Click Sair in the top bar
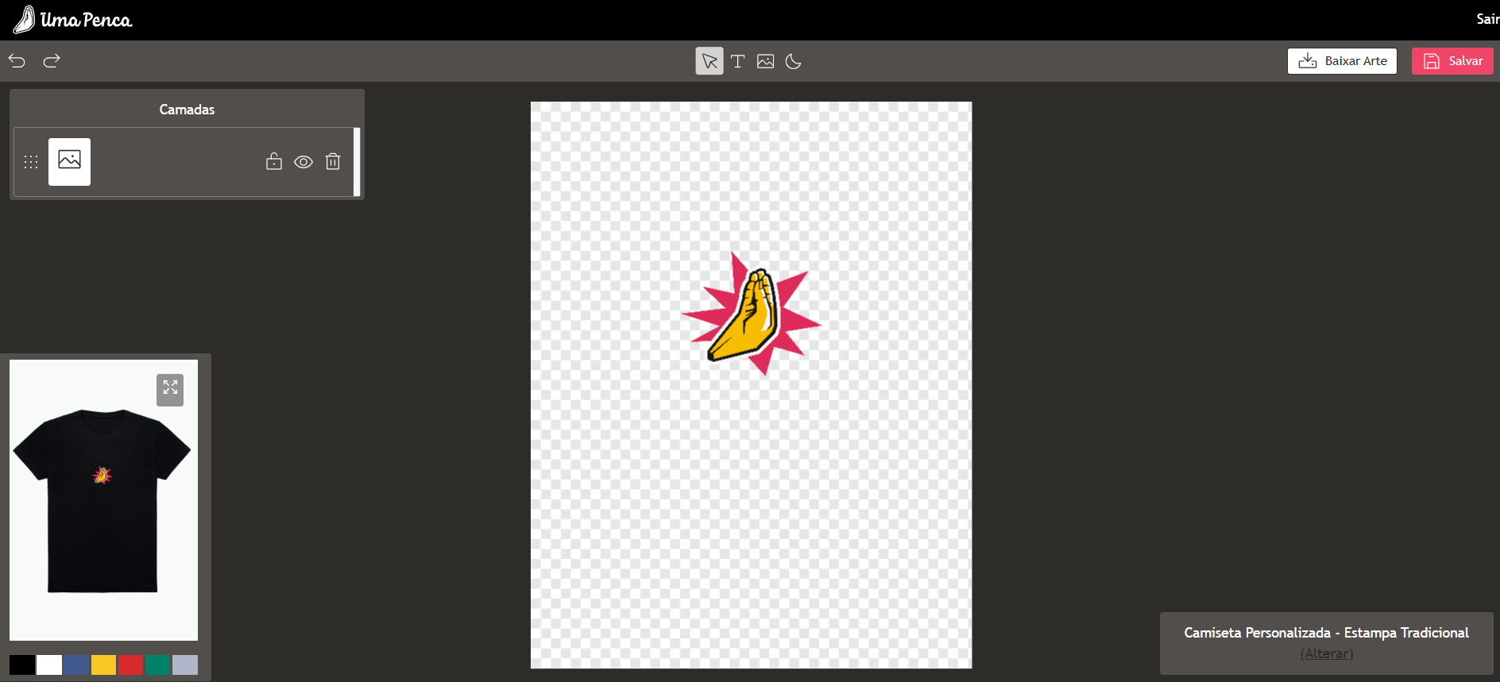 pyautogui.click(x=1486, y=19)
